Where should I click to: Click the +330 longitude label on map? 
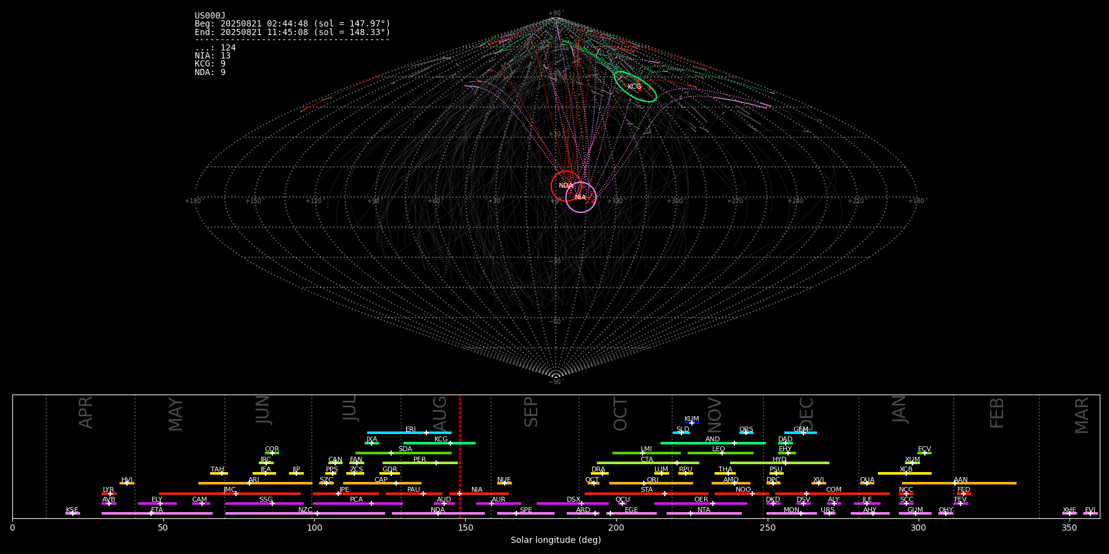coord(615,201)
